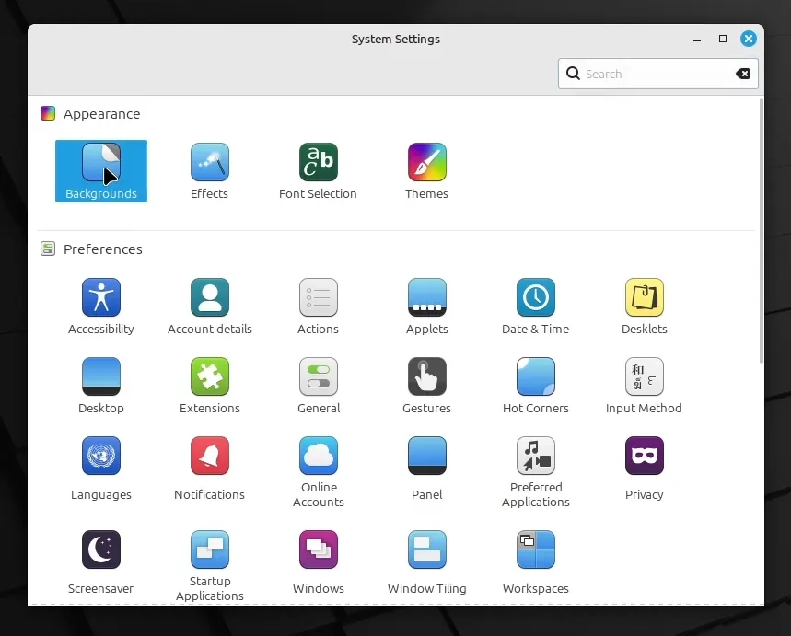Open the Desklets manager

644,304
